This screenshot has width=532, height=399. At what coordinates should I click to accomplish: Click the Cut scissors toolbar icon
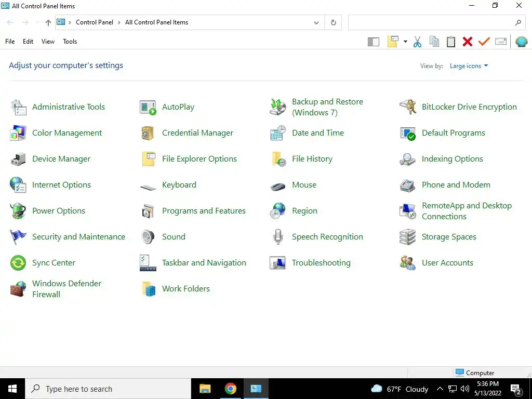417,42
